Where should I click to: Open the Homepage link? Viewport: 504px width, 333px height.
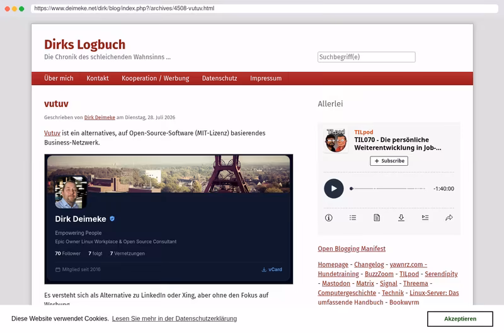click(x=333, y=264)
